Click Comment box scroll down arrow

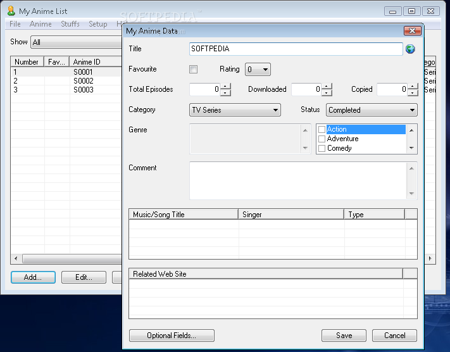(411, 194)
